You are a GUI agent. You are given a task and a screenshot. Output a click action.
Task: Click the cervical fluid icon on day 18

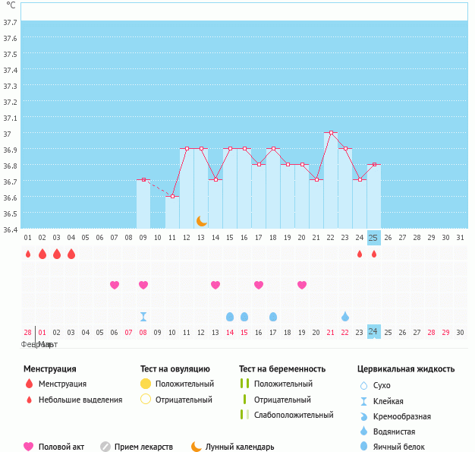pyautogui.click(x=273, y=316)
